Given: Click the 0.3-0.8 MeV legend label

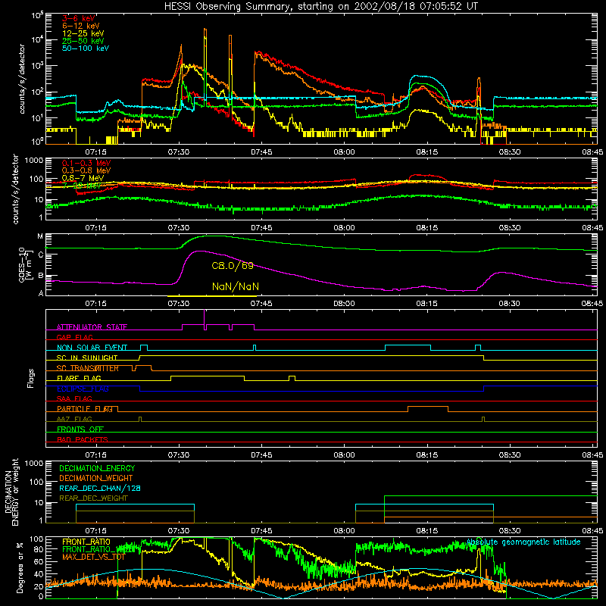Looking at the screenshot, I should [x=86, y=170].
